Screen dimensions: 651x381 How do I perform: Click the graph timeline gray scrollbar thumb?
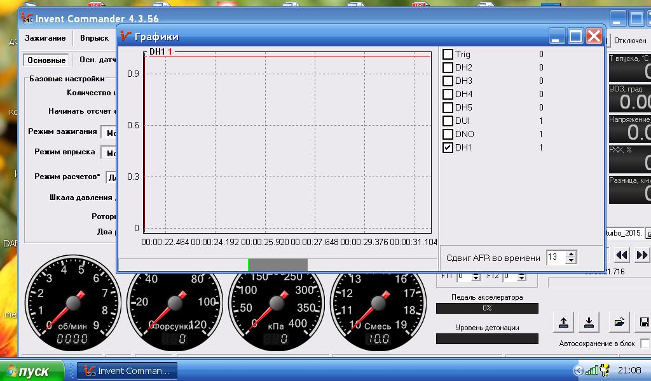[x=278, y=265]
